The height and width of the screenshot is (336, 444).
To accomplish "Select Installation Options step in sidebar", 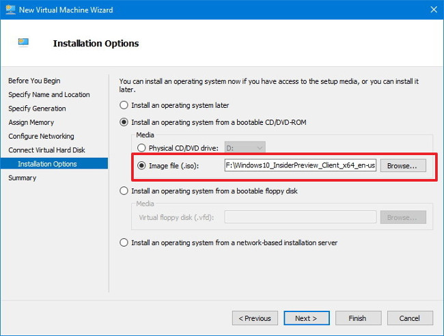I will (54, 164).
